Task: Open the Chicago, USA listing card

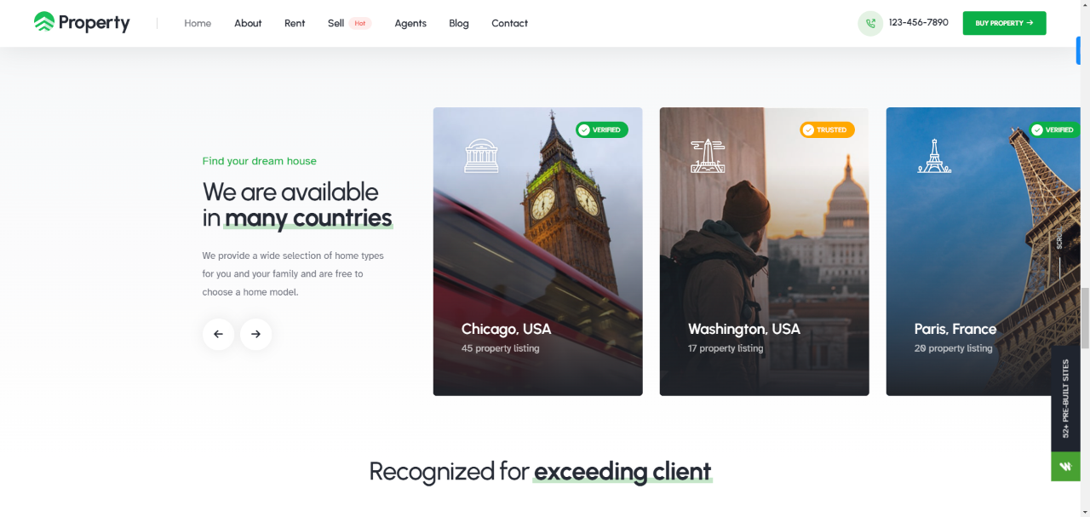Action: coord(537,251)
